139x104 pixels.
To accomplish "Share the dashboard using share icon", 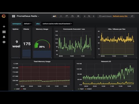I will click(67, 16).
